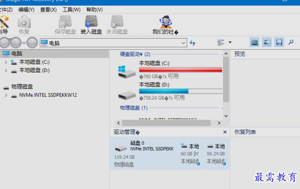Image resolution: width=300 pixels, height=189 pixels.
Task: Select 本地磁盘 (C:) tree item
Action: [x=34, y=62]
